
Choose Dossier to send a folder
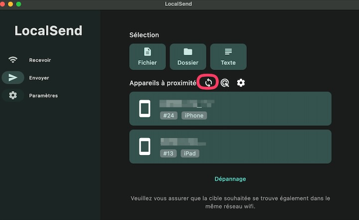tap(188, 57)
